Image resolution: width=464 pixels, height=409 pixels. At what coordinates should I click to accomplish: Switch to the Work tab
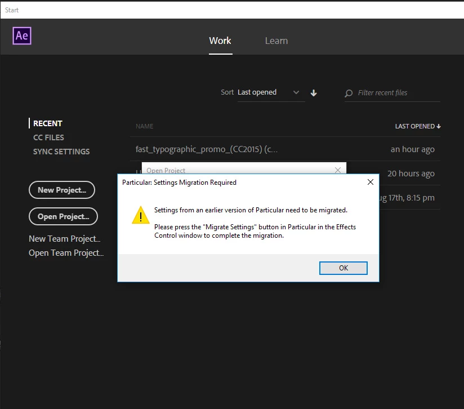click(x=220, y=41)
